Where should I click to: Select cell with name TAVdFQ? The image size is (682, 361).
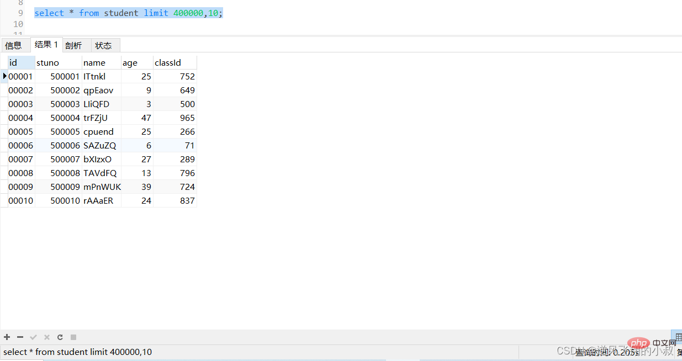click(102, 173)
